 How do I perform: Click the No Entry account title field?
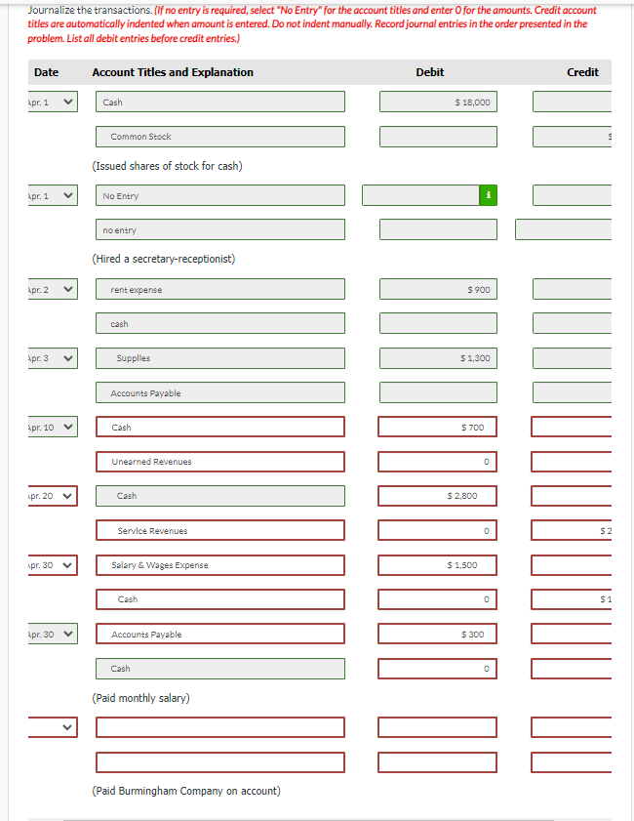(x=219, y=195)
